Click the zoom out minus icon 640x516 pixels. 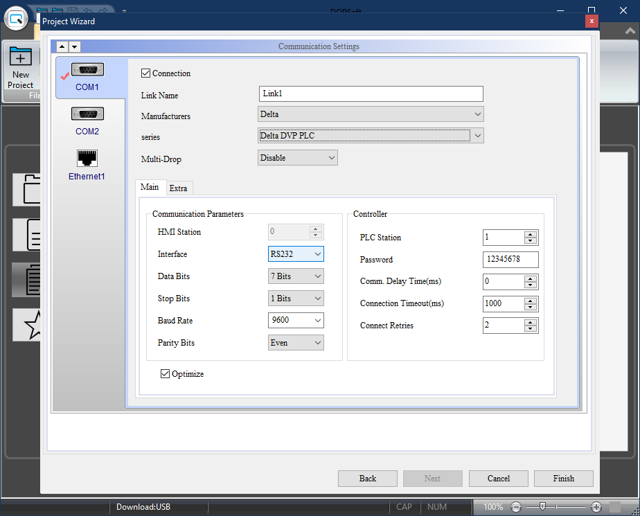[x=515, y=507]
